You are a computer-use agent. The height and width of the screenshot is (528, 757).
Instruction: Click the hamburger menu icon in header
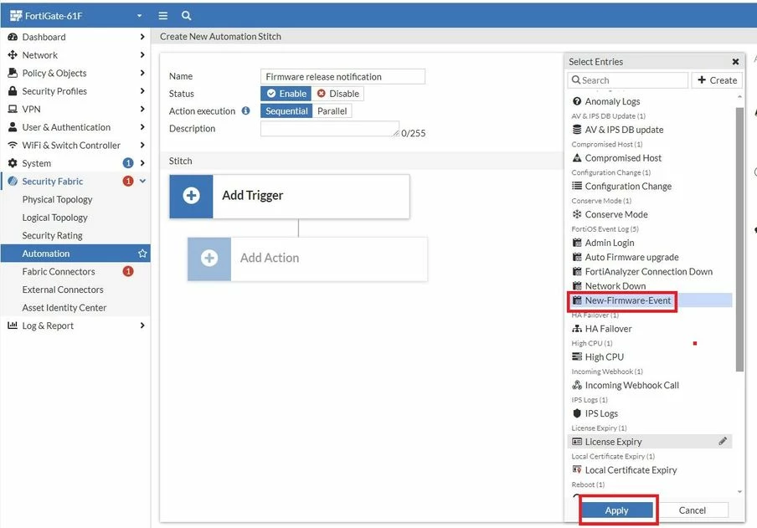[x=163, y=16]
